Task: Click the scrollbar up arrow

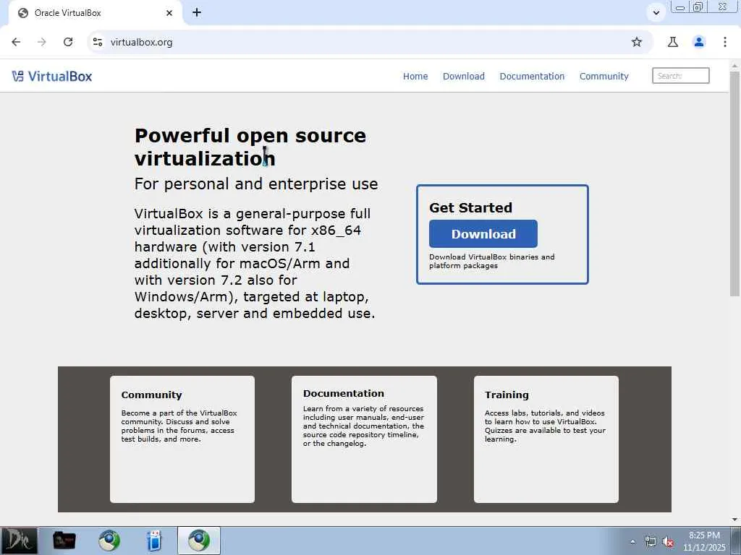Action: click(x=734, y=65)
